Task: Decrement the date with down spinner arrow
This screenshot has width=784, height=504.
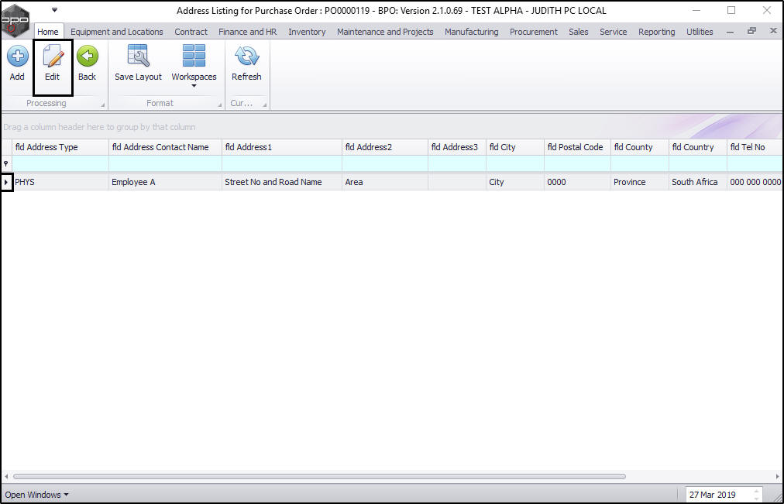Action: pyautogui.click(x=757, y=498)
